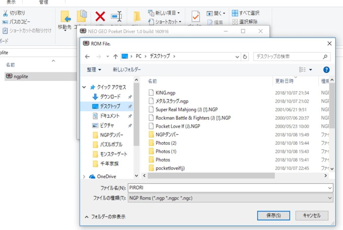The image size is (343, 230).
Task: Click the blue help icon in dialog
Action: click(326, 70)
